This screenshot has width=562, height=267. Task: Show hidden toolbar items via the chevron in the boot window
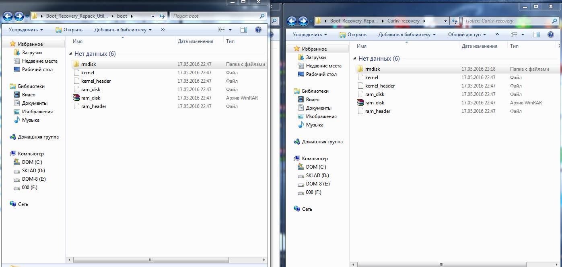pyautogui.click(x=163, y=30)
